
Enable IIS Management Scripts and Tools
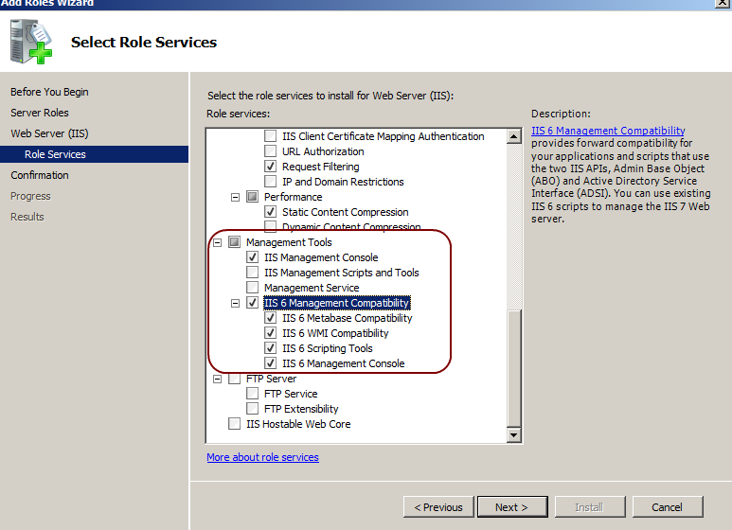tap(252, 272)
